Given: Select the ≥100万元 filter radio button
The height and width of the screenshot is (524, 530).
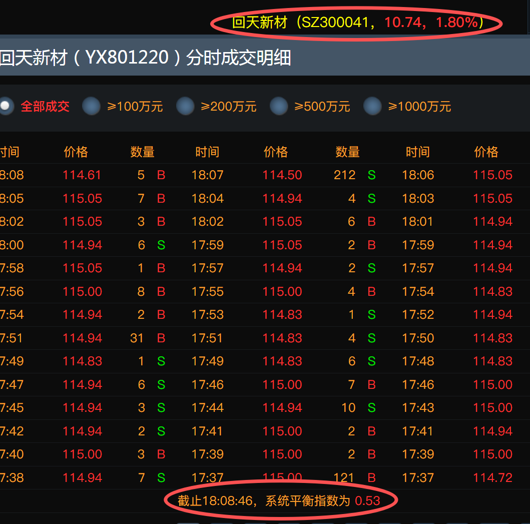Looking at the screenshot, I should pos(91,106).
